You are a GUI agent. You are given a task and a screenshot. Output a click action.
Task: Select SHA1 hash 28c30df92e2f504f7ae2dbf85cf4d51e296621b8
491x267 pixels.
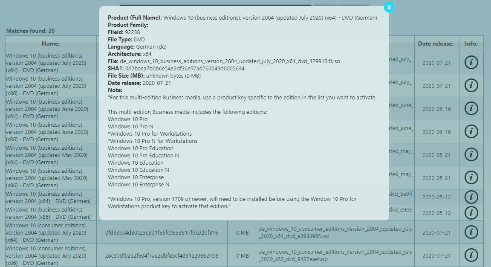click(162, 256)
